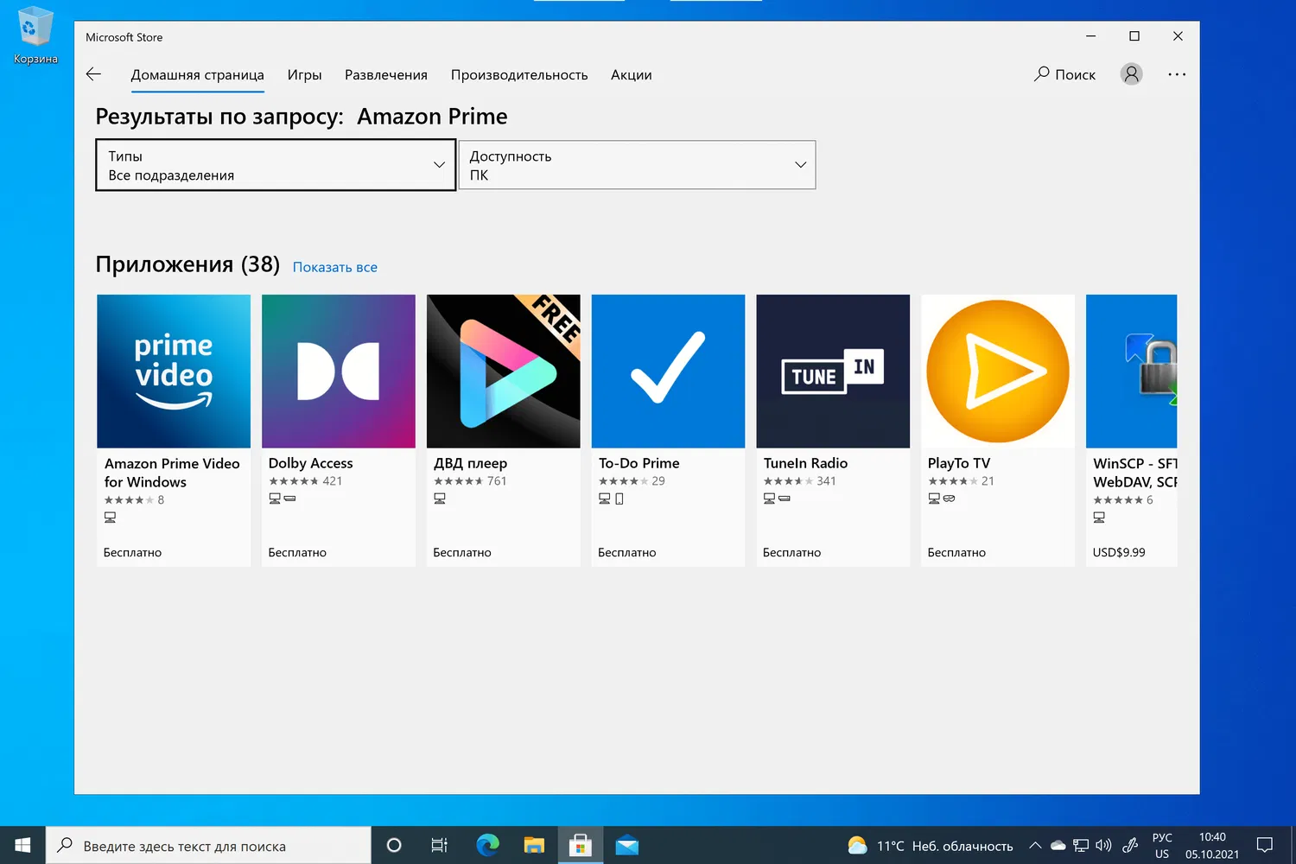Viewport: 1296px width, 864px height.
Task: Expand the Availability dropdown set to PC
Action: 637,165
